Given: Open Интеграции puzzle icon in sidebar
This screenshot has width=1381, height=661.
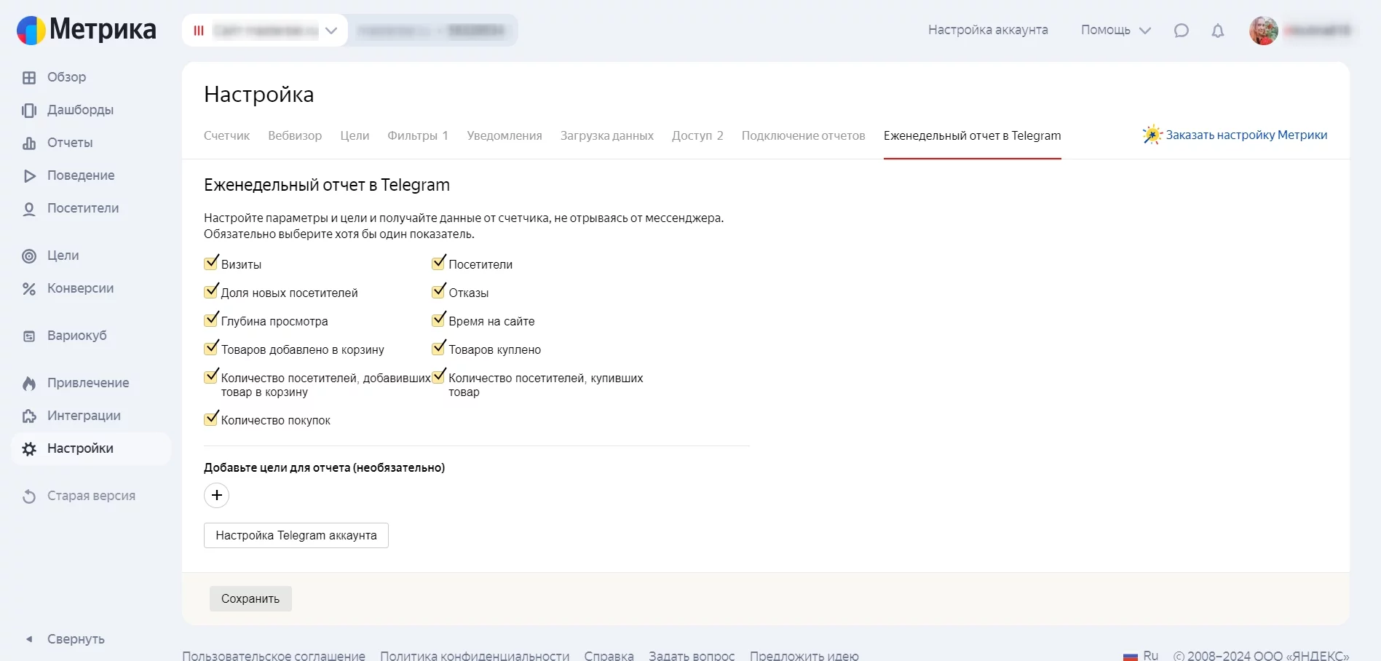Looking at the screenshot, I should coord(29,416).
